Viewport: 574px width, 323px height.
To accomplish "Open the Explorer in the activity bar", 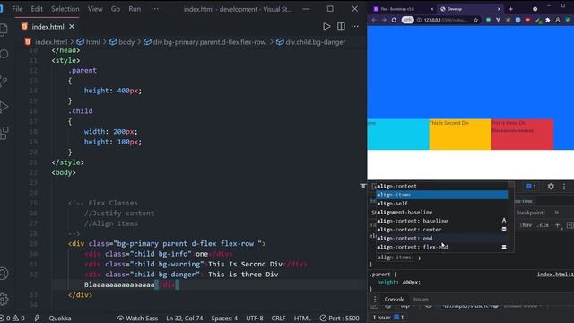I will (4, 30).
